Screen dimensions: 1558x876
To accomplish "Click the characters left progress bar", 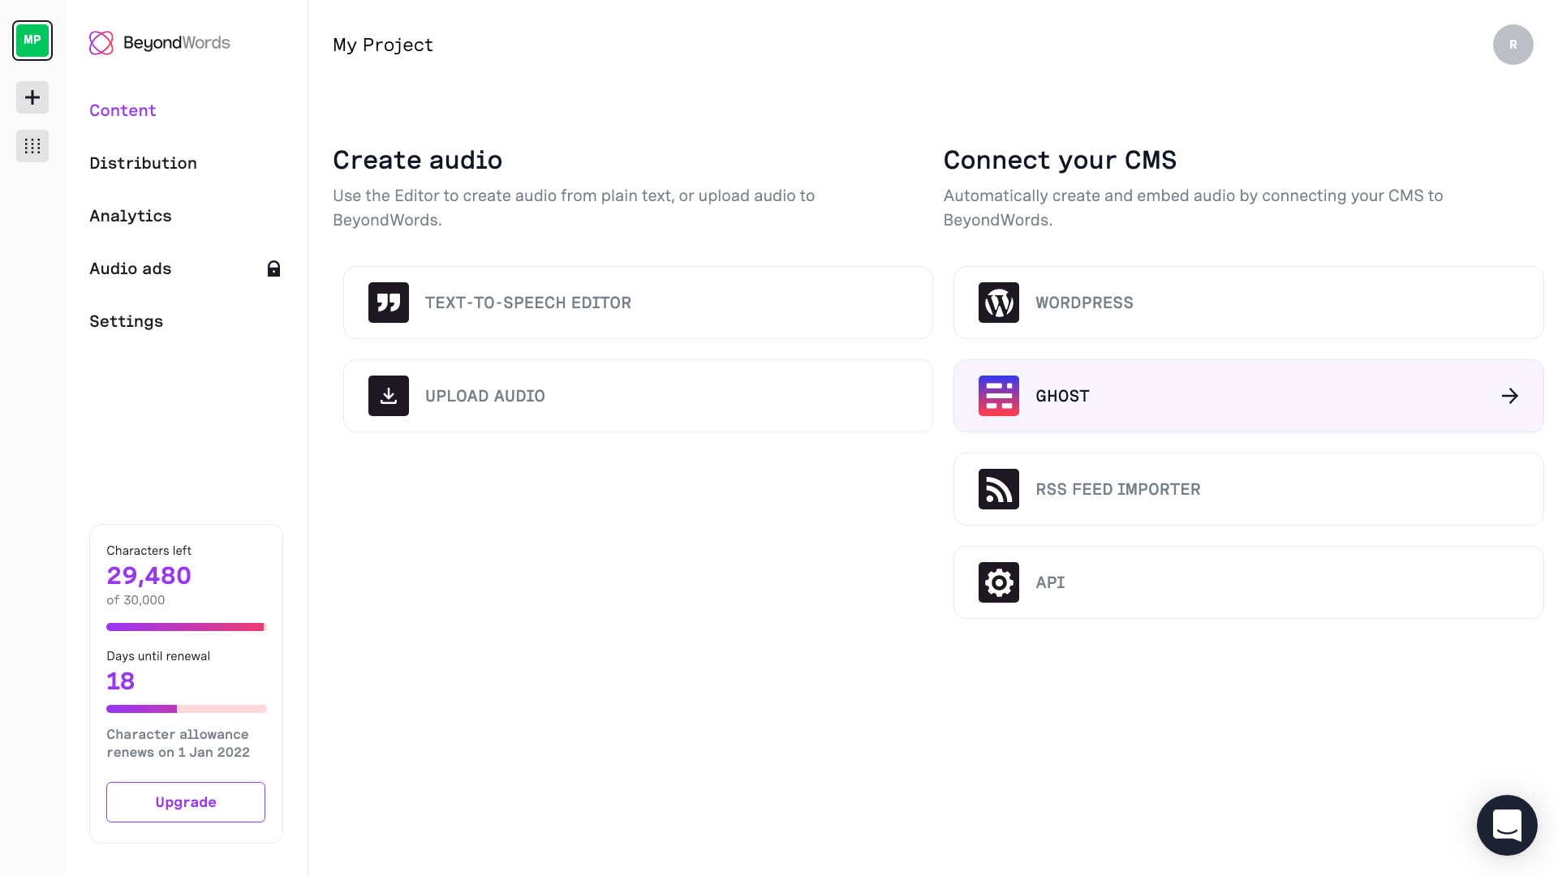I will click(x=186, y=627).
